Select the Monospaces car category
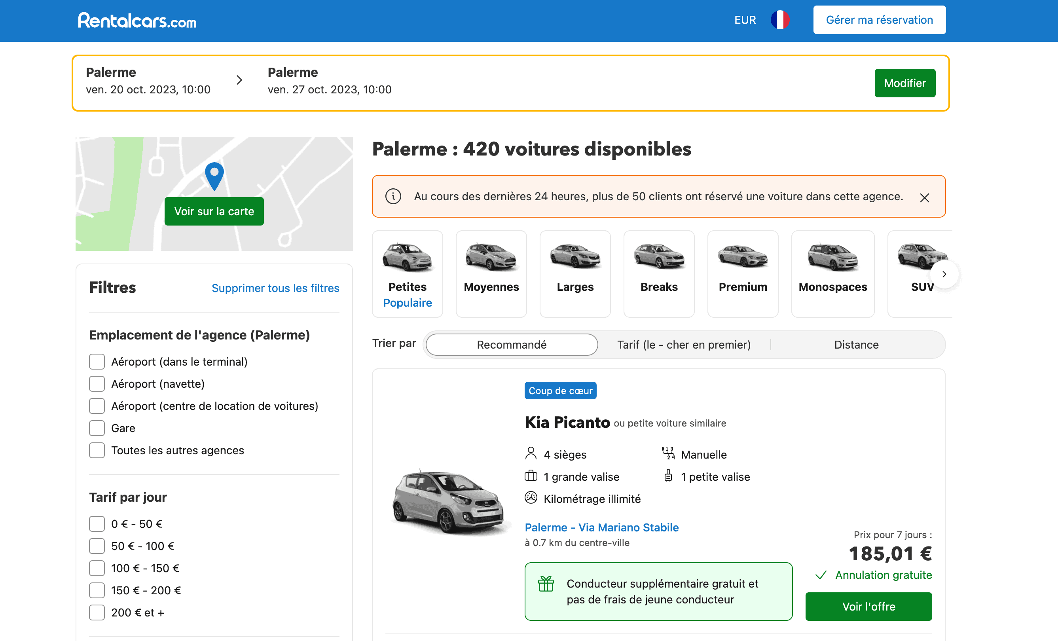 point(832,274)
